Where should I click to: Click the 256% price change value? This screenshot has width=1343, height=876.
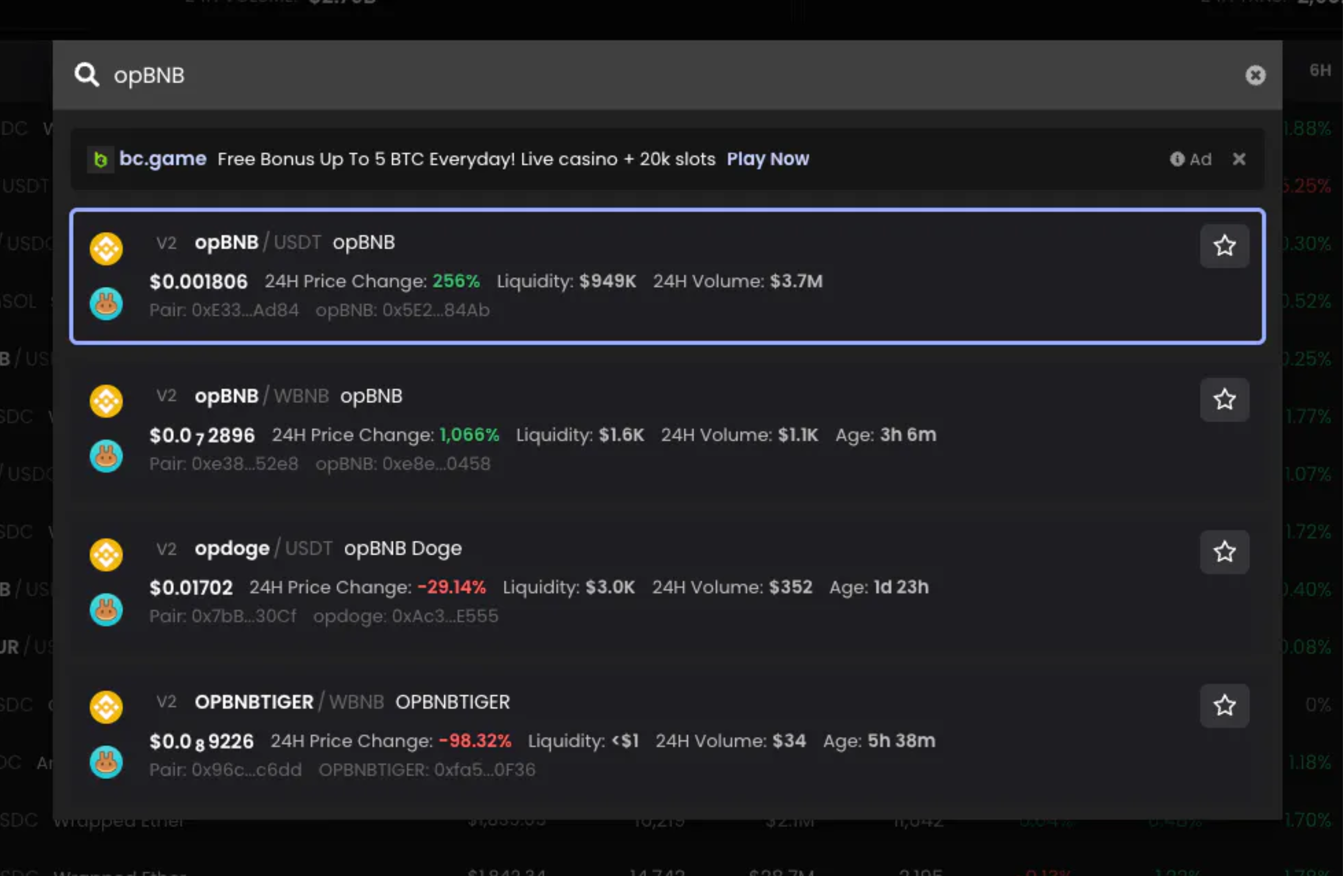[x=456, y=281]
